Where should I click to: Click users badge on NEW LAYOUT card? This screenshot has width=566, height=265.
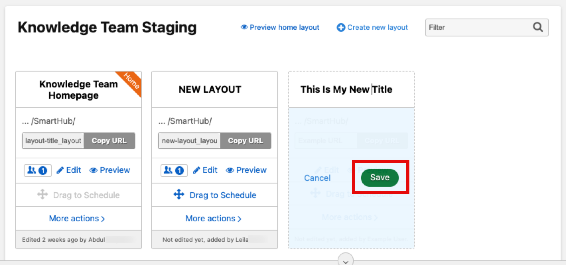pyautogui.click(x=174, y=170)
